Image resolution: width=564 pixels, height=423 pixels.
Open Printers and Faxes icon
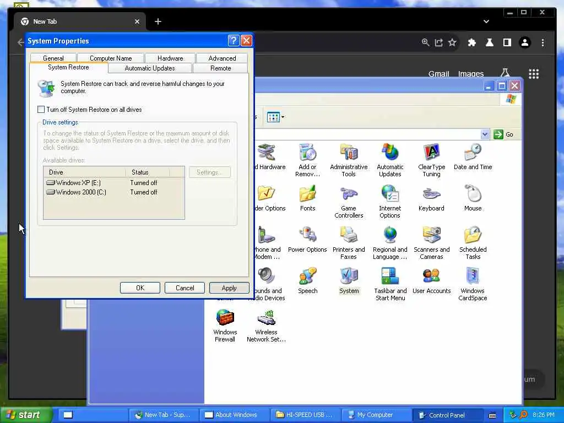[x=349, y=243]
